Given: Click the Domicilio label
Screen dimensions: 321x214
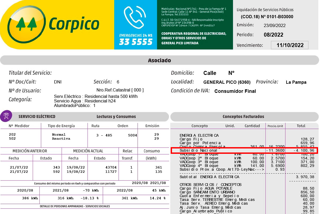Looking at the screenshot, I should [x=182, y=73].
